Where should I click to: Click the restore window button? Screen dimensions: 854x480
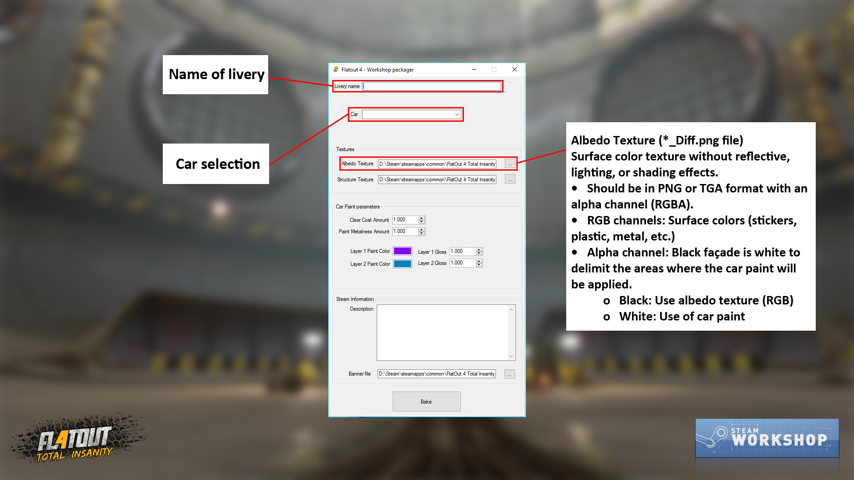tap(495, 69)
